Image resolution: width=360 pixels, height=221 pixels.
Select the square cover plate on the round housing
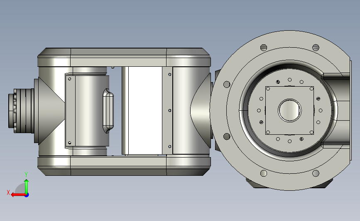tap(290, 110)
